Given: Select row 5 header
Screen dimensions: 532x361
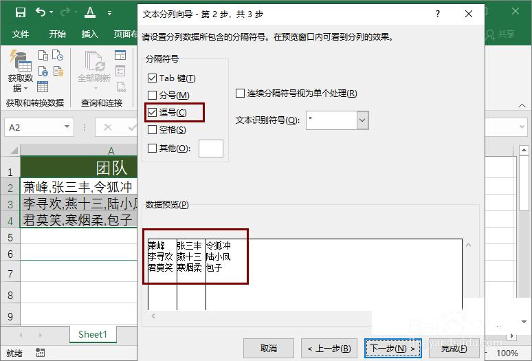Looking at the screenshot, I should click(10, 237).
